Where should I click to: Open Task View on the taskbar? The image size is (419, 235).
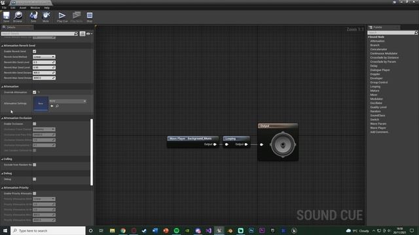(101, 230)
